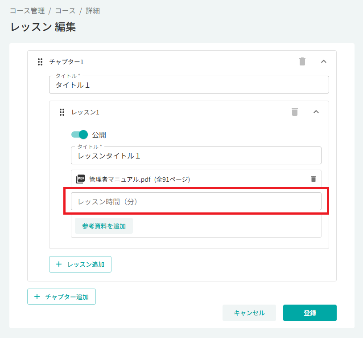Click 管理者マニュアル.pdf file name
Screen dimensions: 363x338
click(120, 179)
